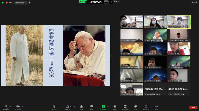This screenshot has width=199, height=111.
Task: Expand video options arrow beside camera
Action: click(x=23, y=106)
